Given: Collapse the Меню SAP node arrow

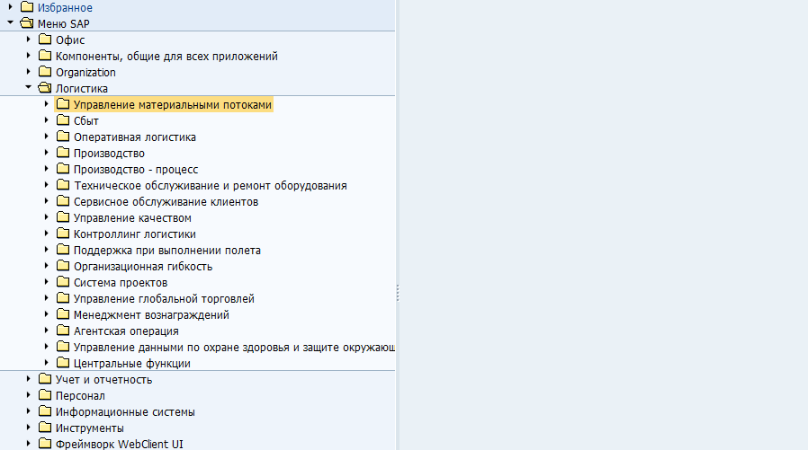Looking at the screenshot, I should tap(10, 22).
